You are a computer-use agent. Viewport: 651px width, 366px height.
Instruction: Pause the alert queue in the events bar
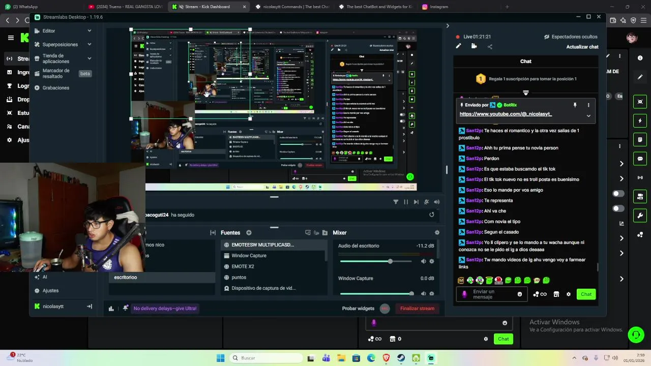pyautogui.click(x=406, y=202)
